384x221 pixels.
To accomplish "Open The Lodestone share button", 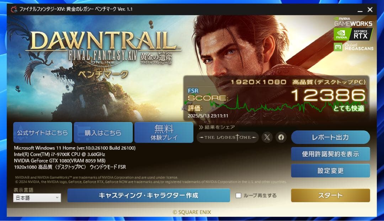I will (x=228, y=137).
